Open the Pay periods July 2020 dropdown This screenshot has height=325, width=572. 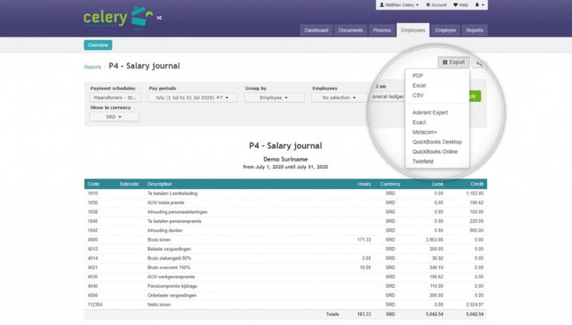pyautogui.click(x=192, y=97)
